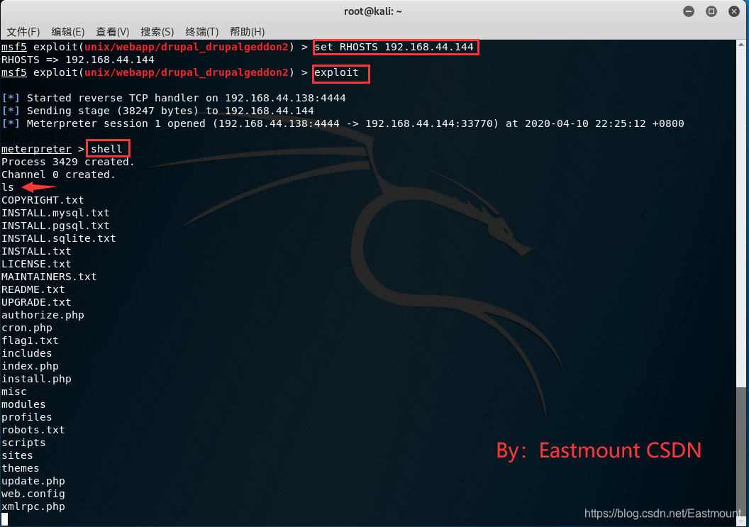The width and height of the screenshot is (749, 527).
Task: Click COPYRIGHT.txt in the listing
Action: [x=43, y=200]
